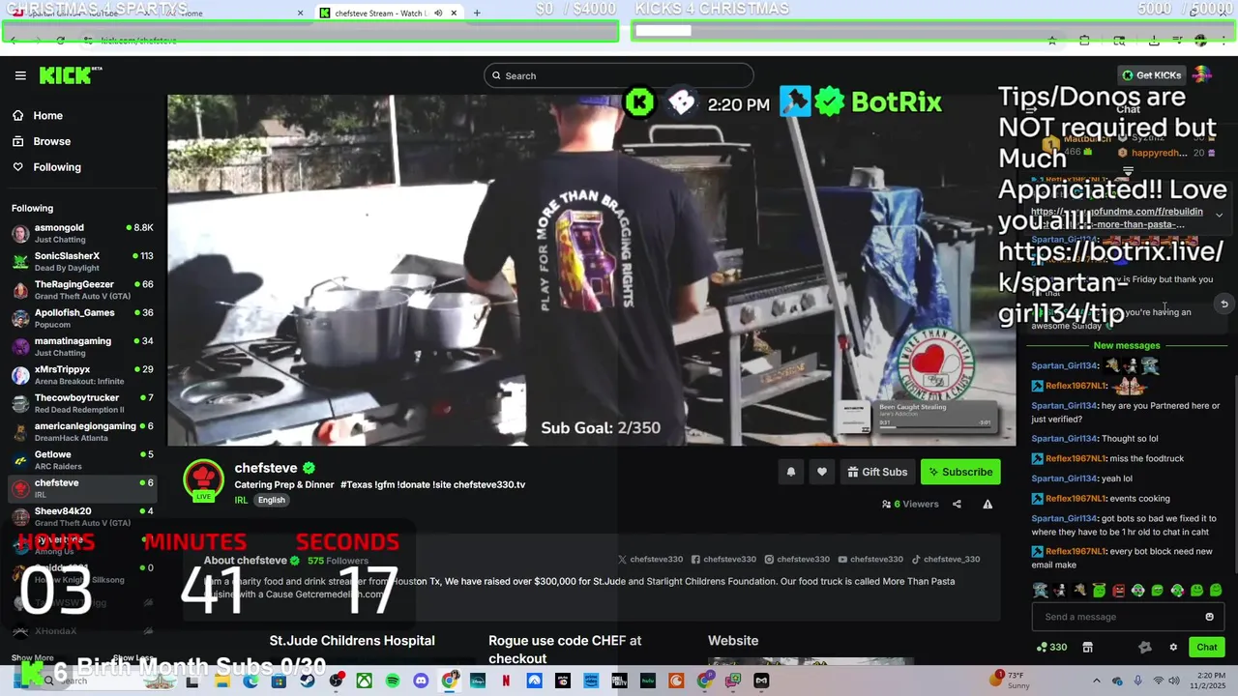Open Spotify from taskbar

tap(393, 681)
